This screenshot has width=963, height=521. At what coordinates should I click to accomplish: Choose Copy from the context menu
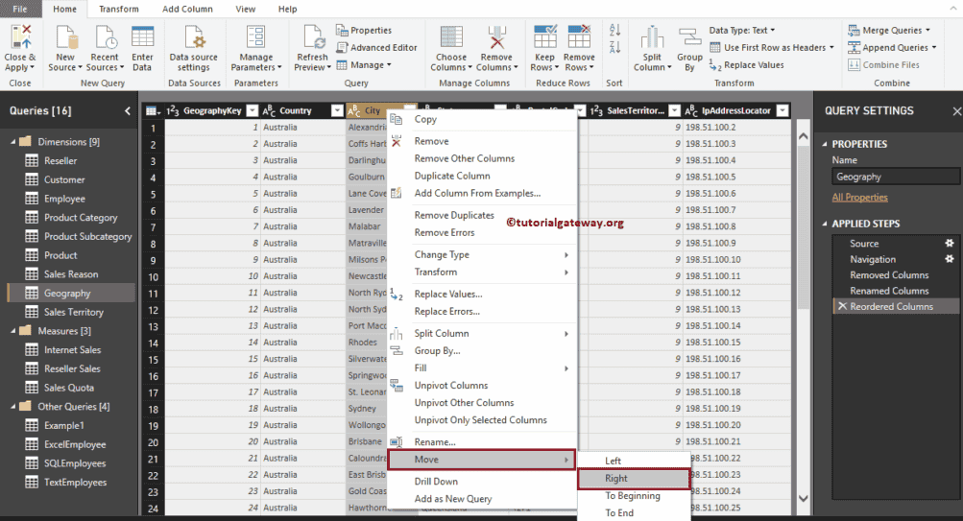[x=482, y=119]
